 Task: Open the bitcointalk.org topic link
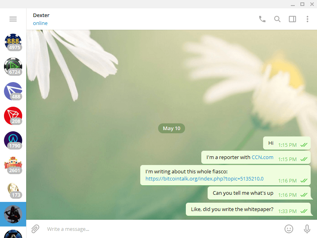(204, 179)
